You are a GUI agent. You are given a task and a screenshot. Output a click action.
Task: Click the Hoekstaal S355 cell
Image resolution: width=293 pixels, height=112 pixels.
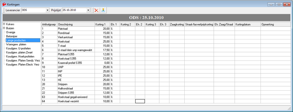click(76, 59)
